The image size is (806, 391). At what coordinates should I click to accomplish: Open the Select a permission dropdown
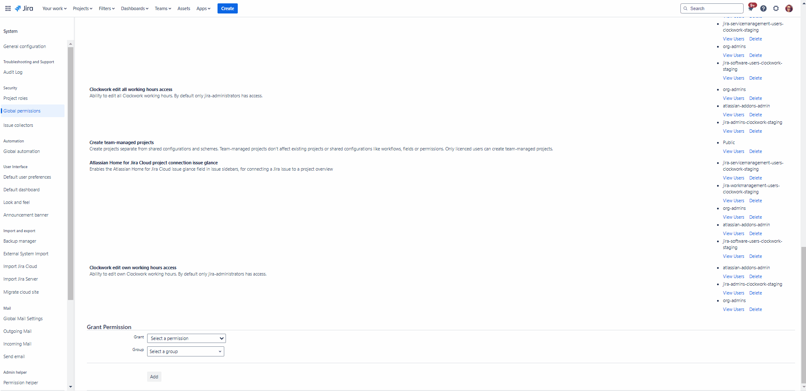coord(186,338)
